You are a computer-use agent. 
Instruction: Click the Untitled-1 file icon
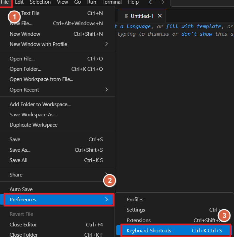click(126, 16)
